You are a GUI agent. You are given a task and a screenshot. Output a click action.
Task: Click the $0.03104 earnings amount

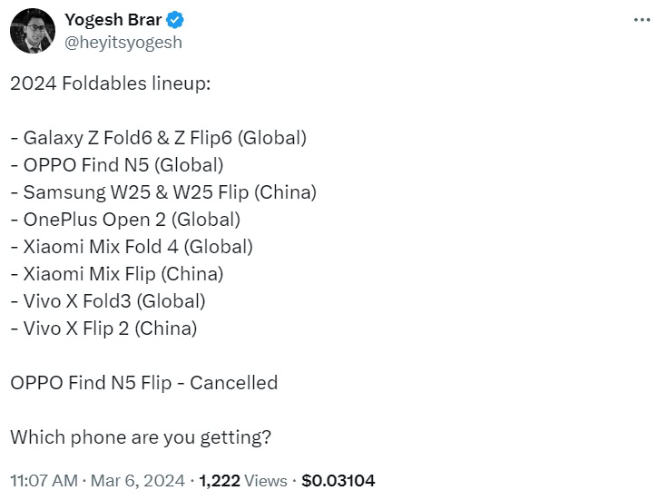(x=338, y=480)
